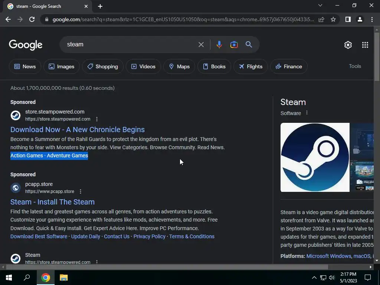Clear the search box text
Screen dimensions: 380x285
click(x=201, y=45)
